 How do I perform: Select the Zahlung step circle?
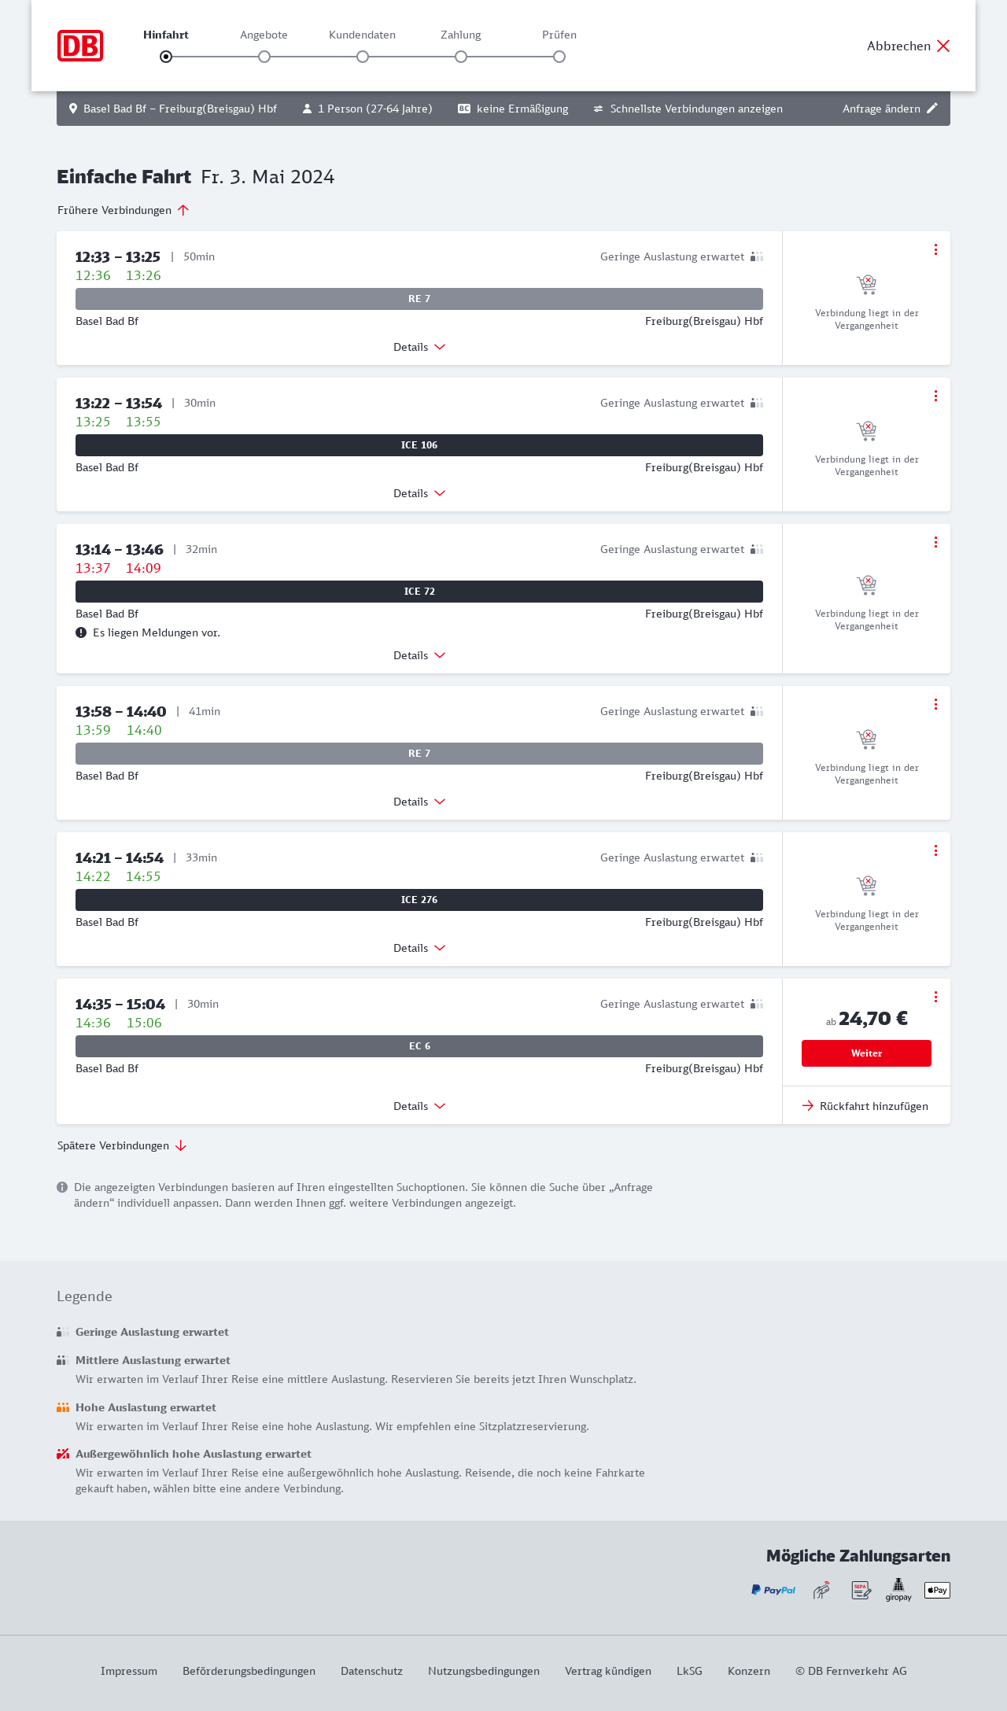point(461,57)
